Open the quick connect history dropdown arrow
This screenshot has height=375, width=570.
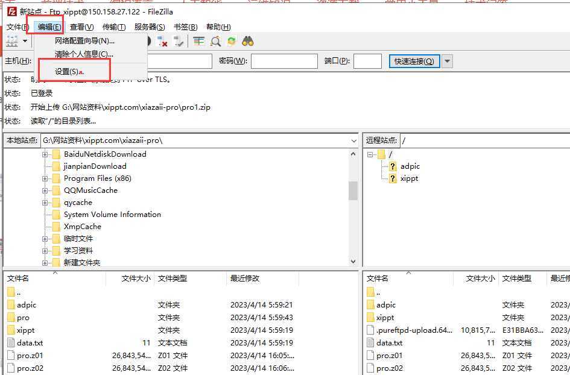coord(448,61)
